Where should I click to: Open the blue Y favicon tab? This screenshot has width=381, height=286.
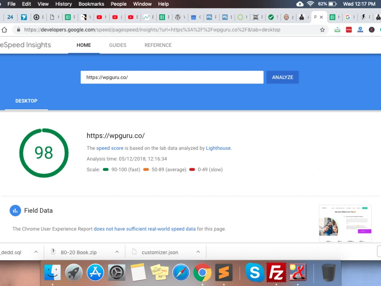tap(24, 17)
